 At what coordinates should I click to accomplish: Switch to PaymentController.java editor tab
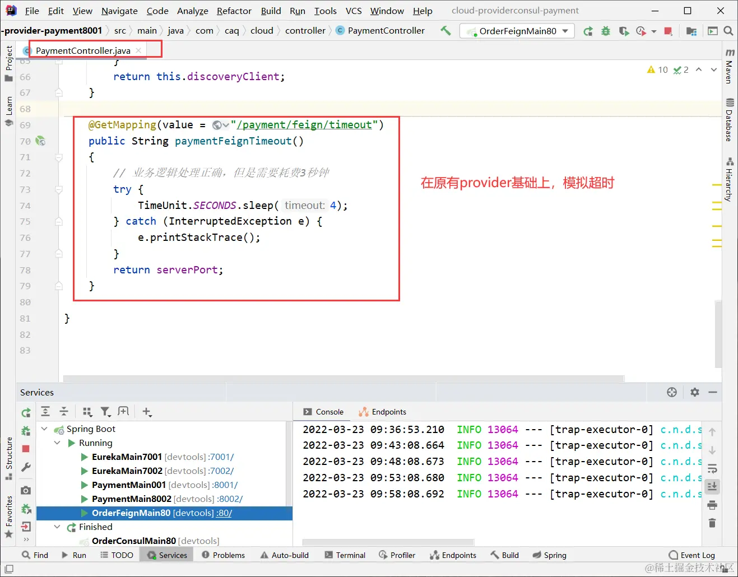[x=83, y=50]
